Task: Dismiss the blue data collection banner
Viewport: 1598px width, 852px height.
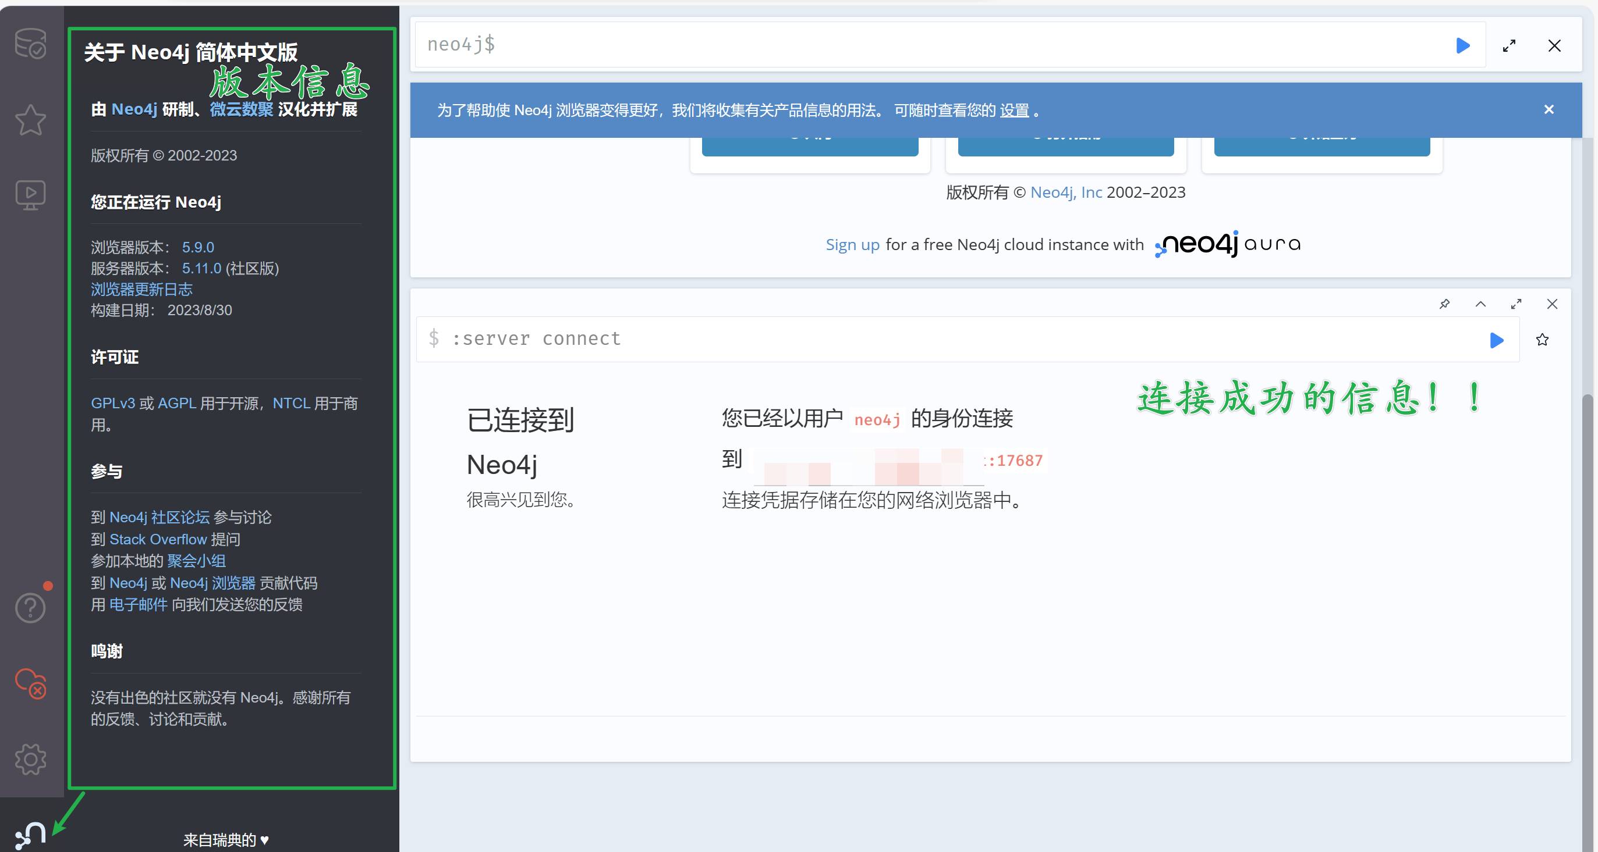Action: pyautogui.click(x=1549, y=110)
